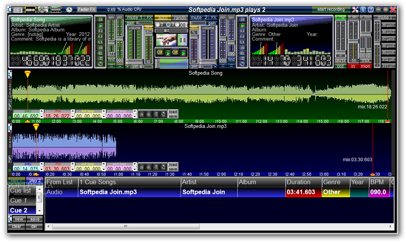This screenshot has width=406, height=242.
Task: Click the left CUE button in crossfader panel
Action: pyautogui.click(x=160, y=52)
